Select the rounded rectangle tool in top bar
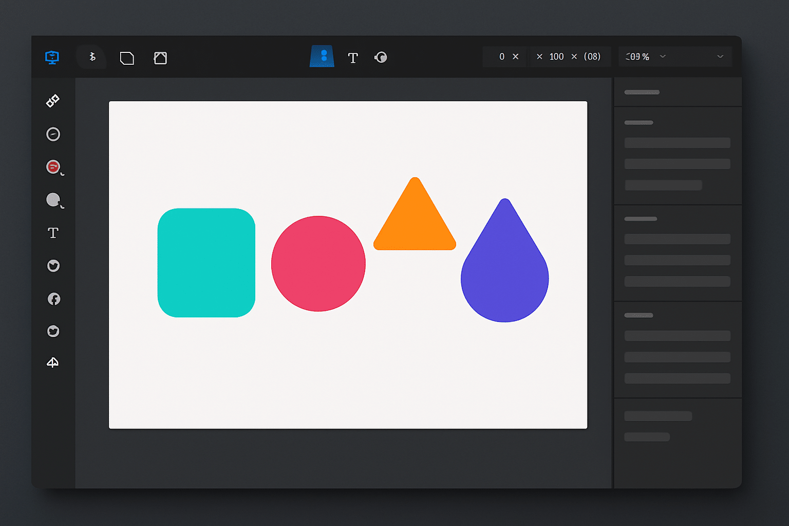This screenshot has width=789, height=526. coord(127,58)
